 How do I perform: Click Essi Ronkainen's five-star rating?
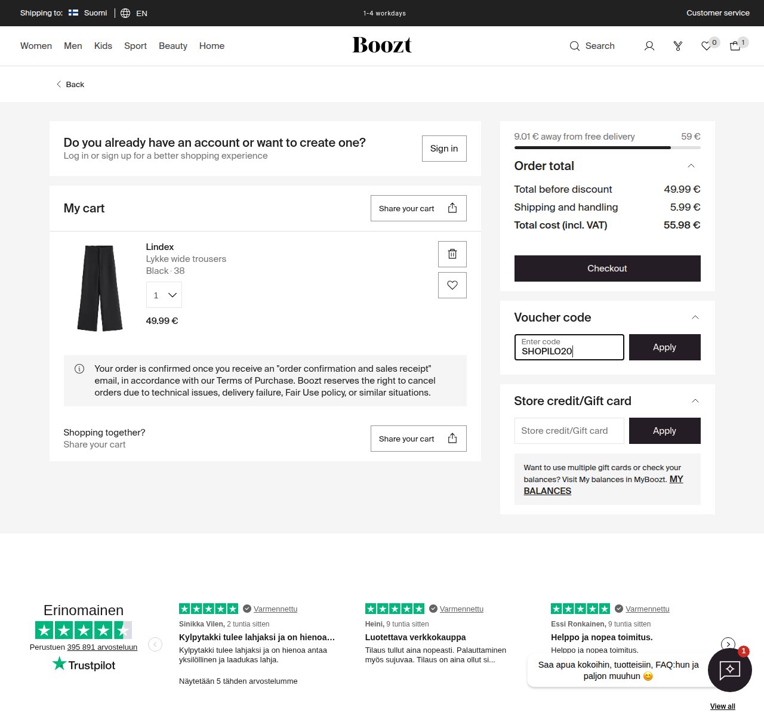point(581,609)
